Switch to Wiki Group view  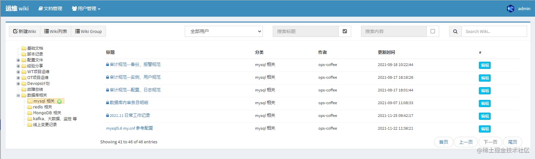click(x=89, y=31)
